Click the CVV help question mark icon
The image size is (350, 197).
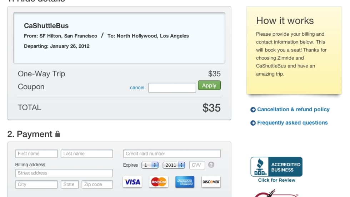pyautogui.click(x=211, y=165)
